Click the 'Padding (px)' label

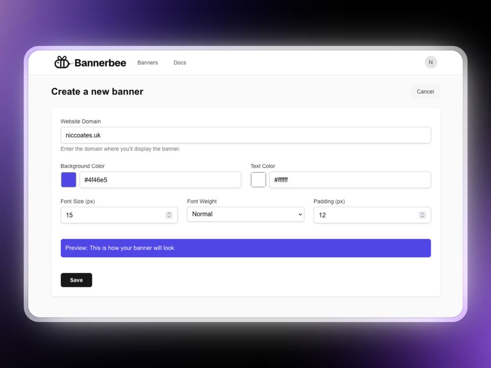pyautogui.click(x=329, y=202)
